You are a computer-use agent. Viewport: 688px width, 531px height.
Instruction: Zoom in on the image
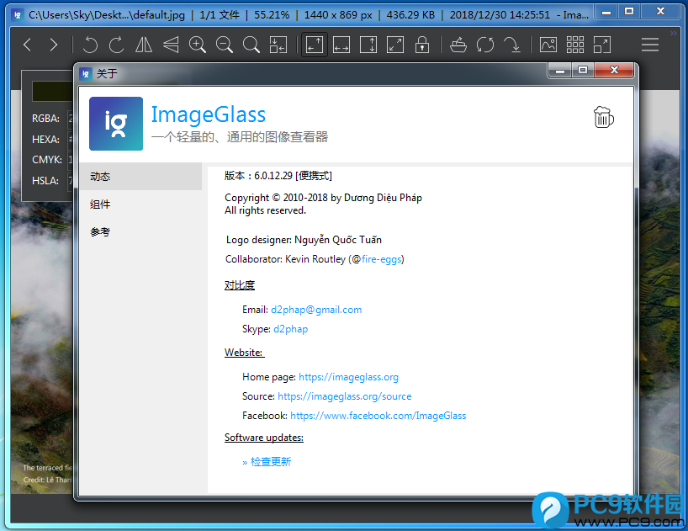[x=198, y=45]
